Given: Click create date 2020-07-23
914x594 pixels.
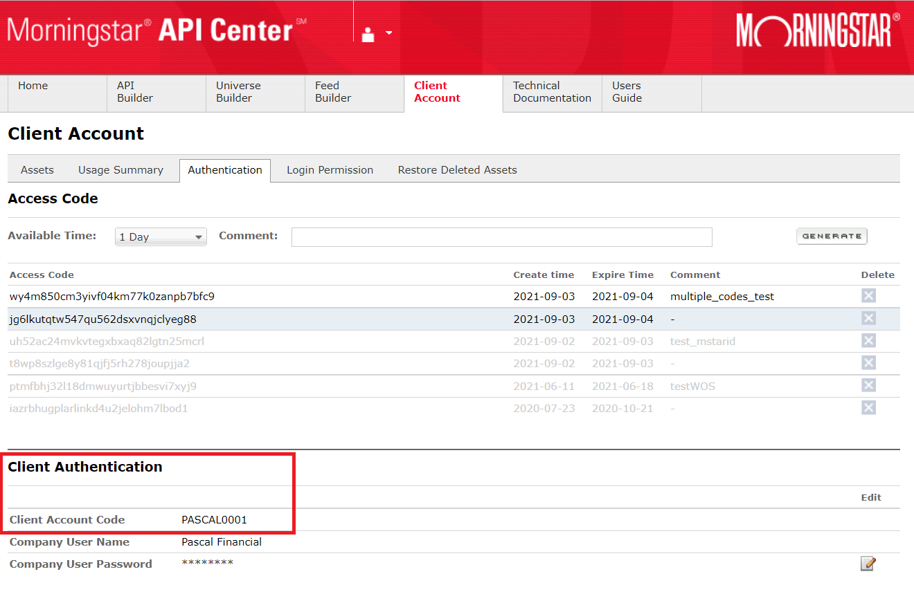Looking at the screenshot, I should pos(544,409).
